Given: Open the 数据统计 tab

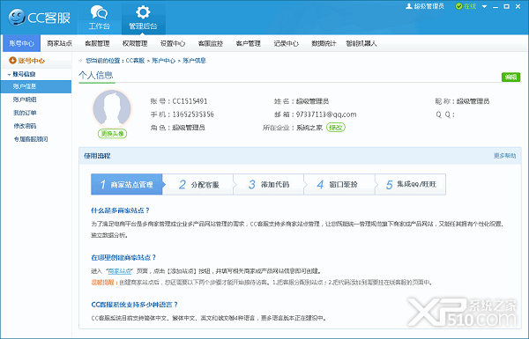Looking at the screenshot, I should coord(324,43).
